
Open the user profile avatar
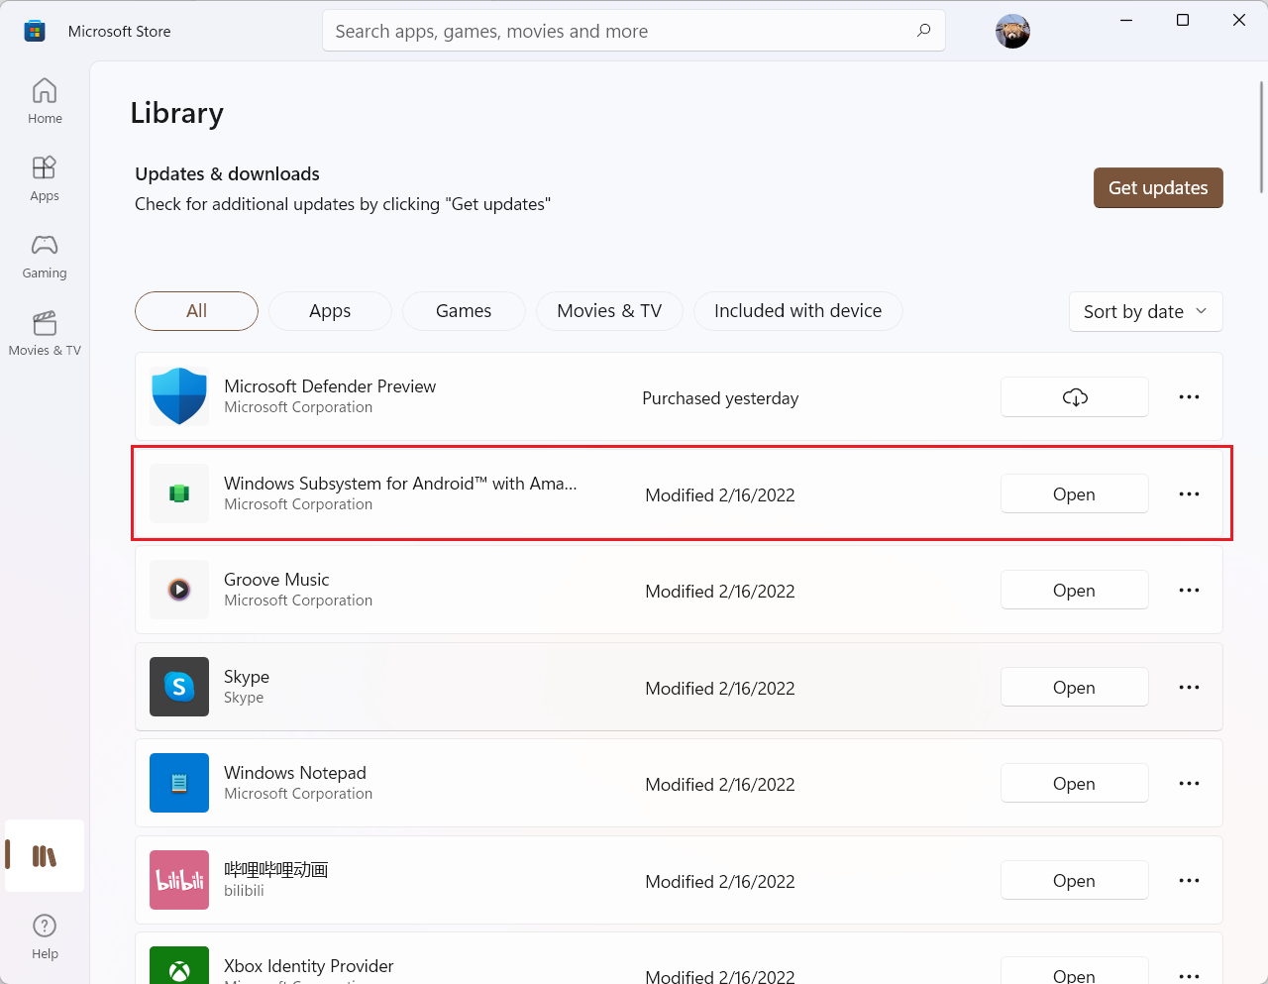click(x=1012, y=31)
